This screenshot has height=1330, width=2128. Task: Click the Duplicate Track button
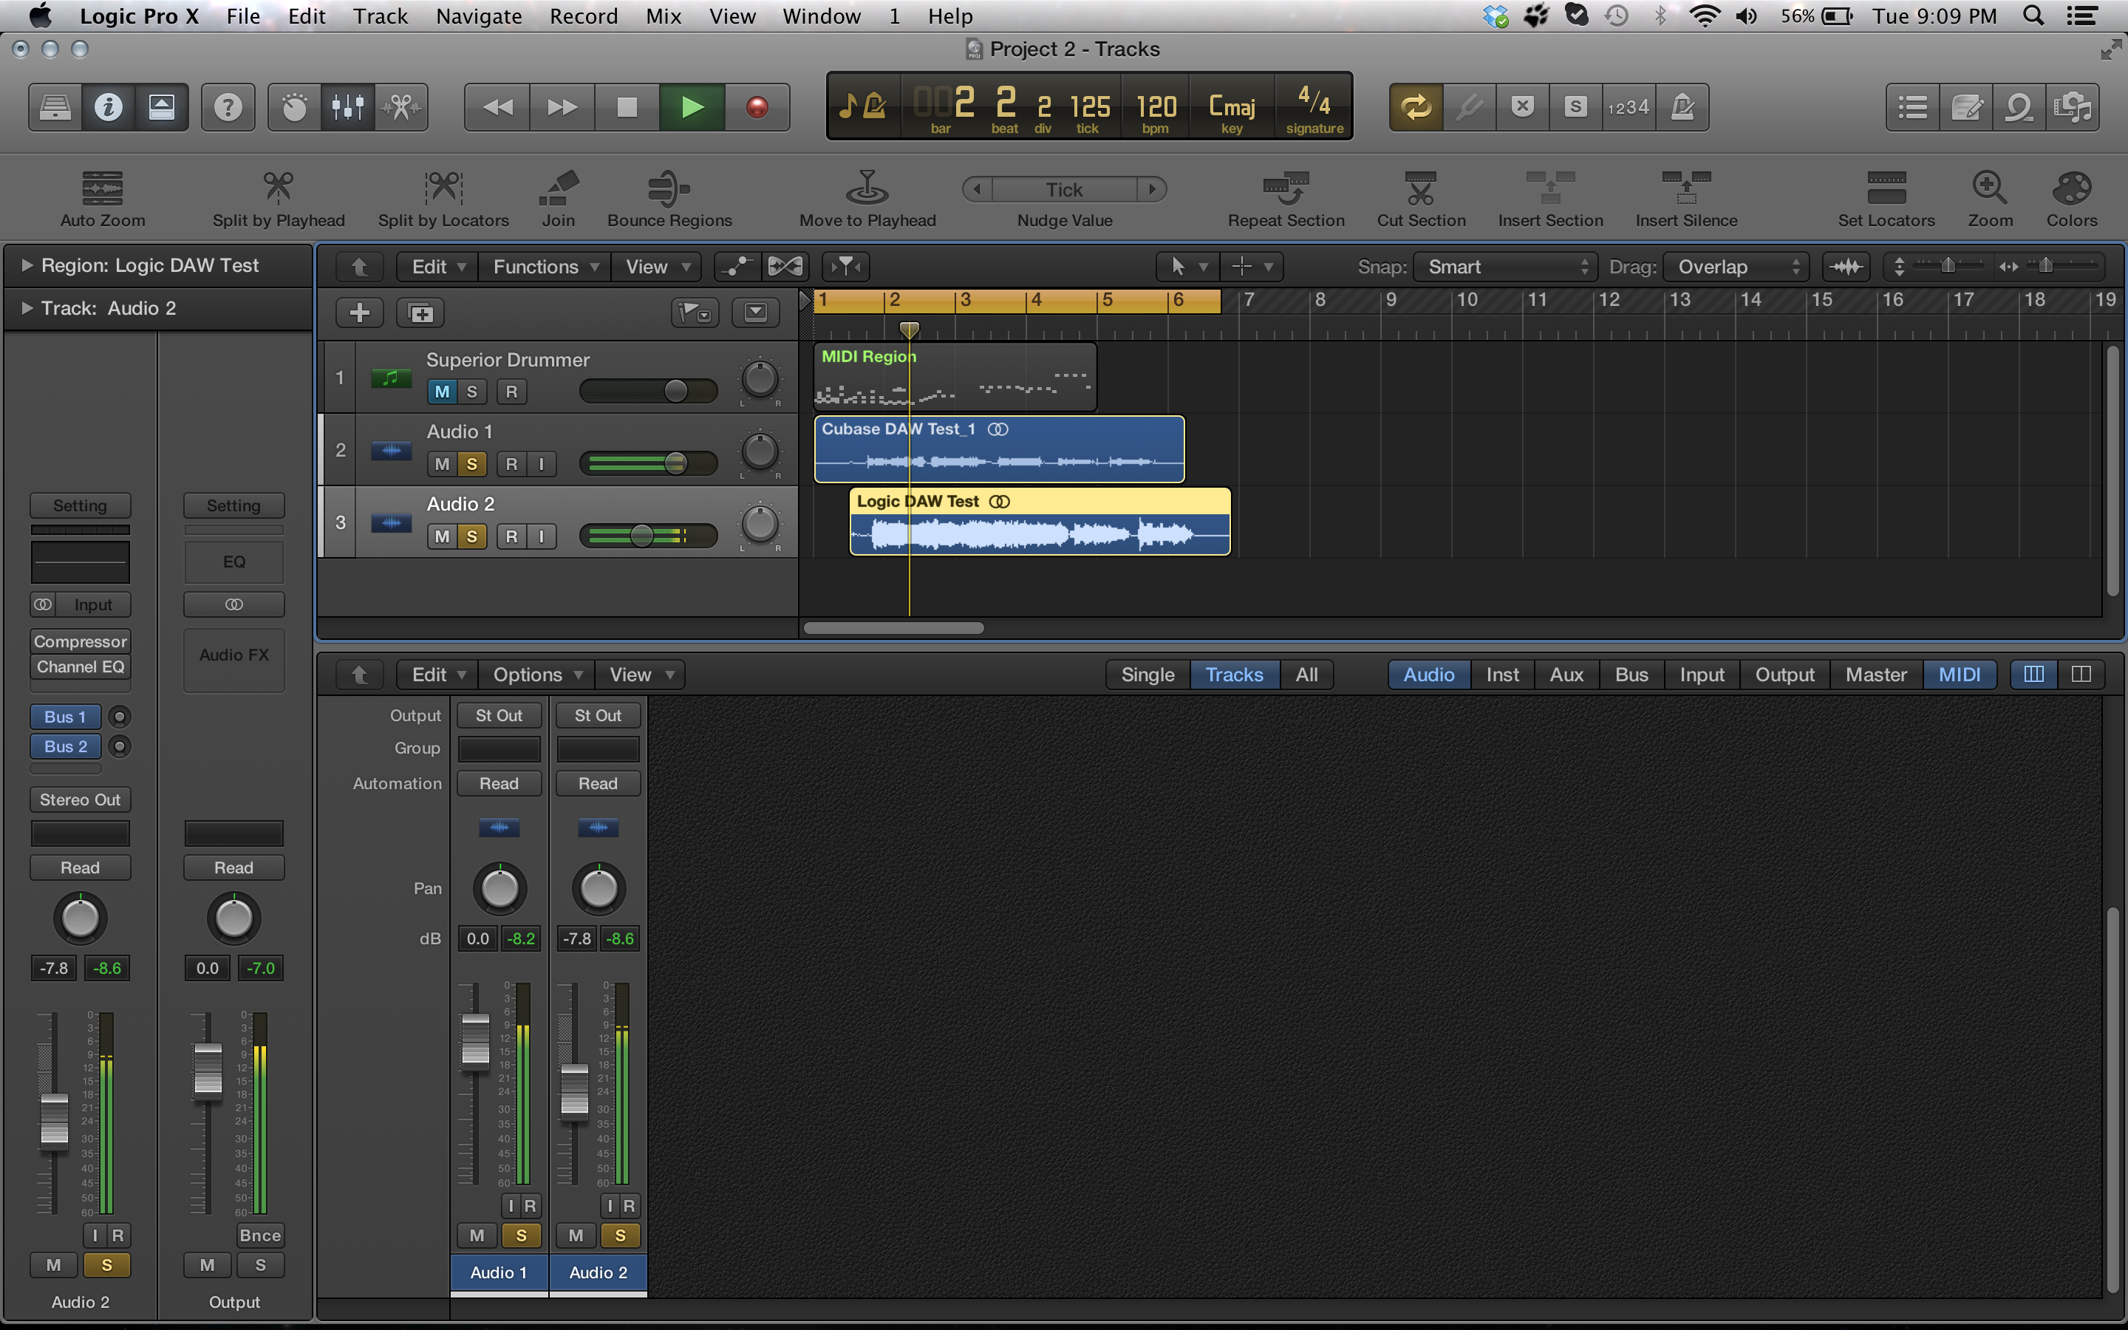(x=420, y=313)
